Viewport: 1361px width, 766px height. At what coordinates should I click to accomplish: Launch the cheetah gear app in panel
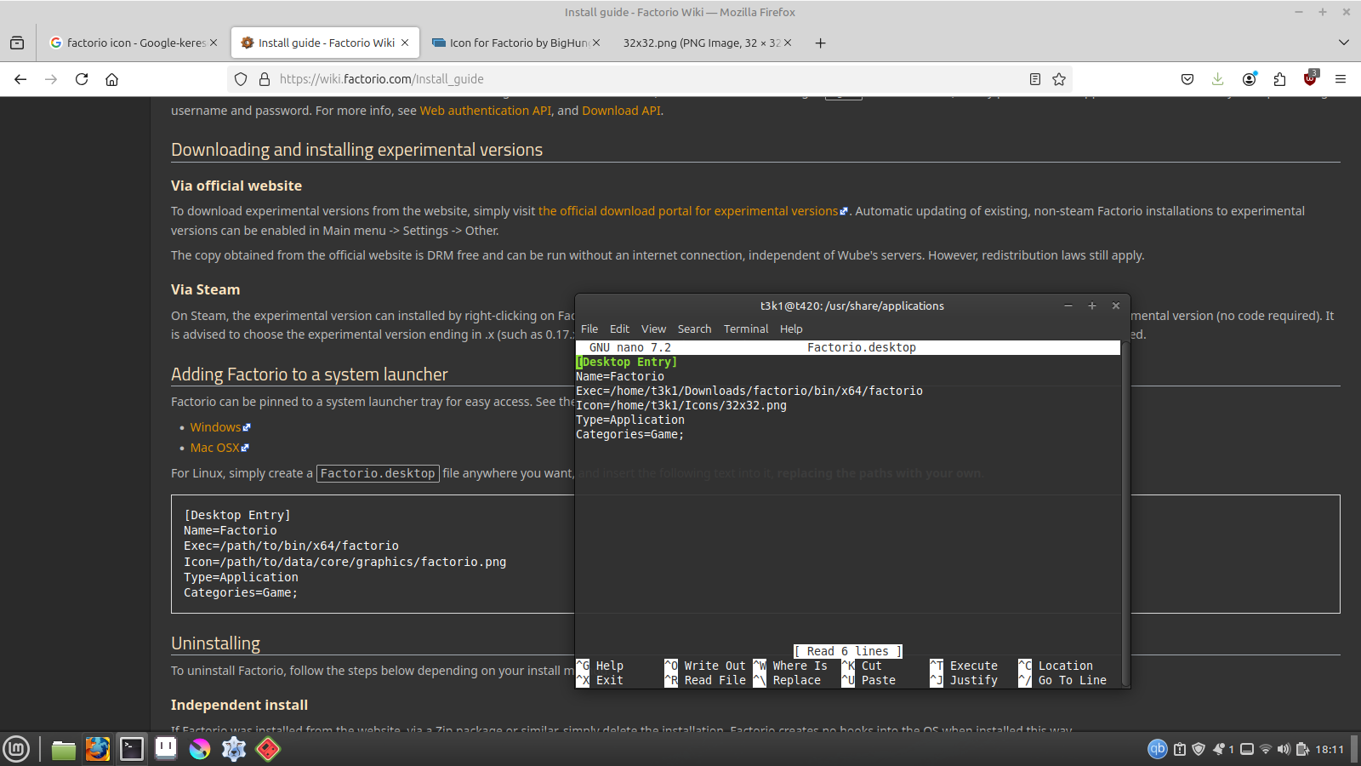tap(234, 749)
